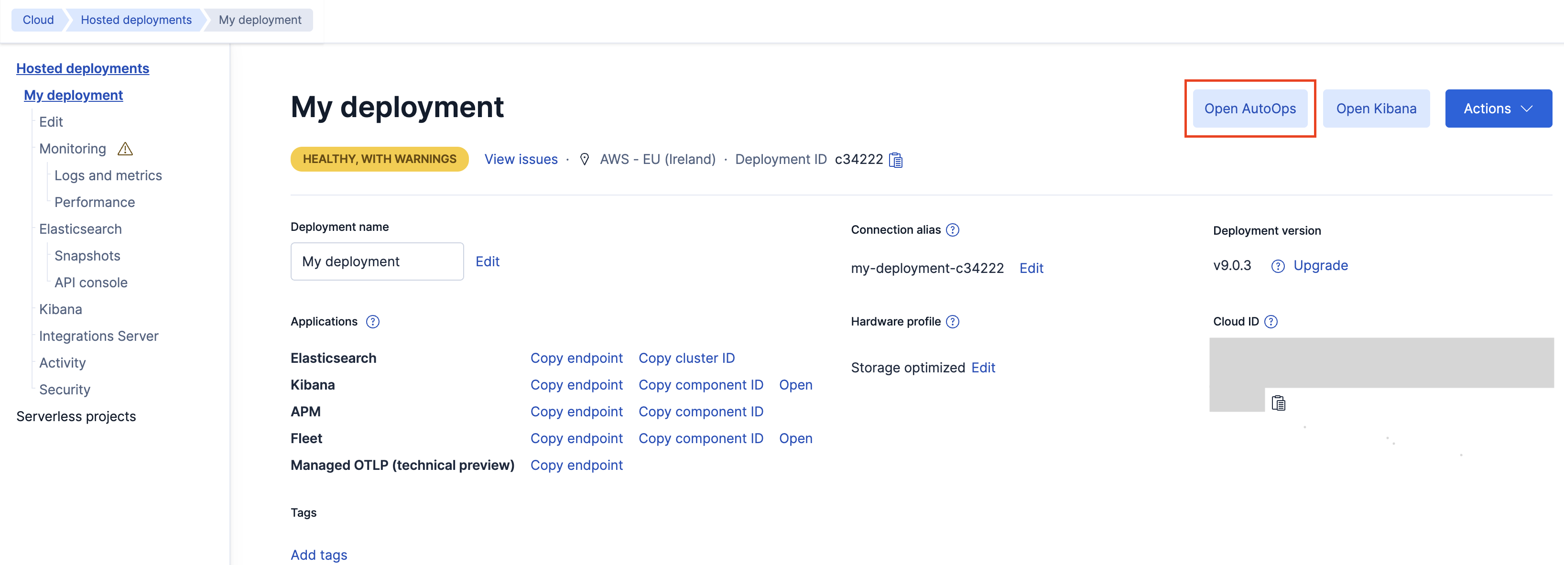This screenshot has height=565, width=1564.
Task: Click the warning triangle next to Monitoring
Action: click(x=124, y=148)
